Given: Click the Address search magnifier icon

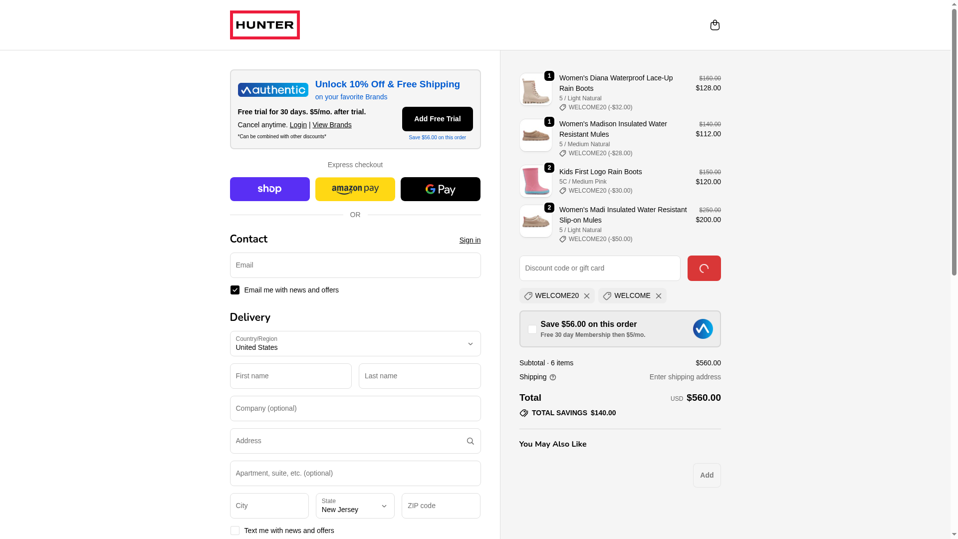Looking at the screenshot, I should coord(470,441).
